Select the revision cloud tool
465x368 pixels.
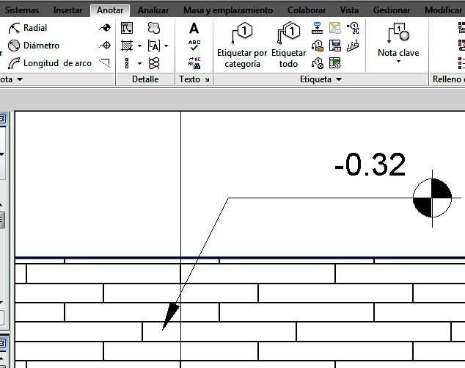pyautogui.click(x=154, y=28)
